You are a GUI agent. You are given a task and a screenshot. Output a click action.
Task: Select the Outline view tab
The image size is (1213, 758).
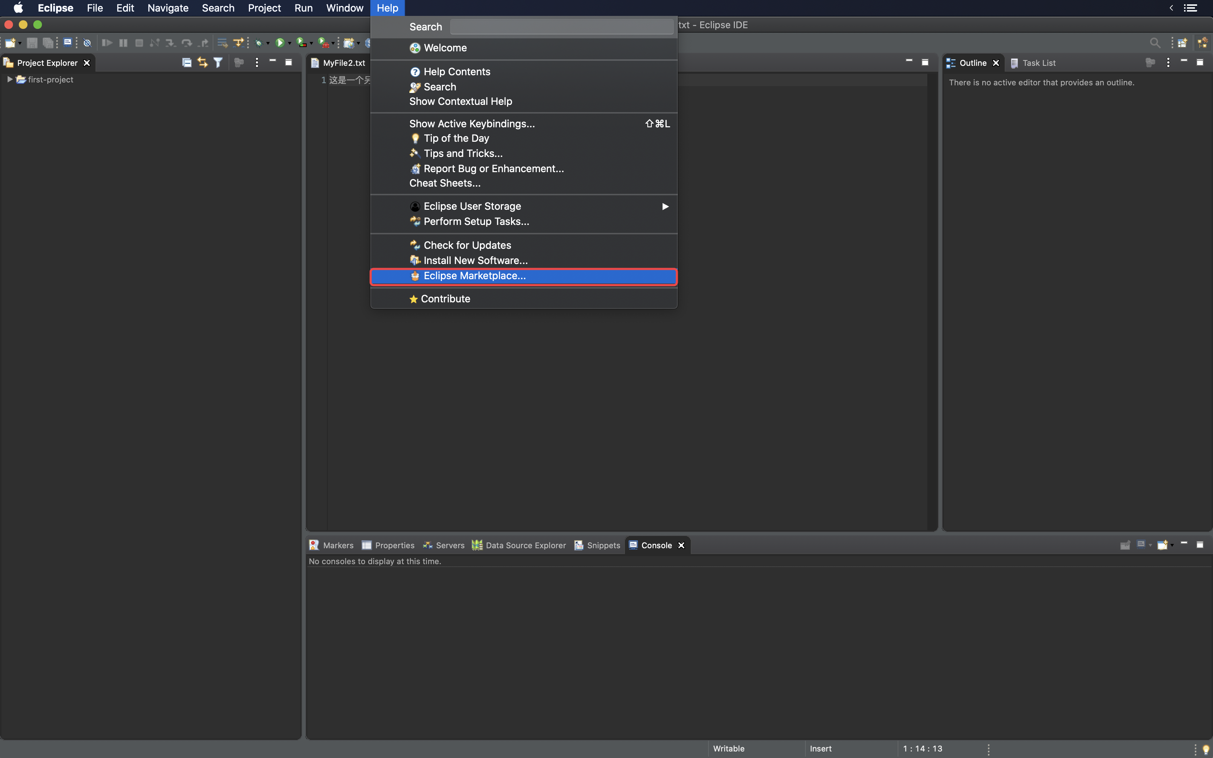point(972,63)
